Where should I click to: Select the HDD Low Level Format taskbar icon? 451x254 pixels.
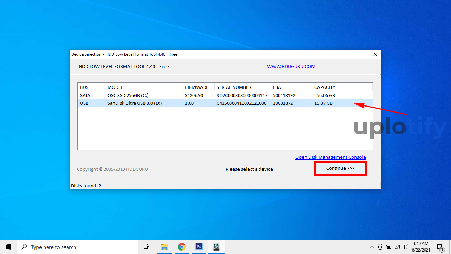coord(216,247)
